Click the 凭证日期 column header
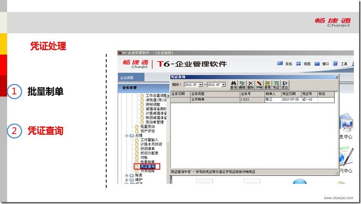The image size is (361, 204). [x=292, y=94]
